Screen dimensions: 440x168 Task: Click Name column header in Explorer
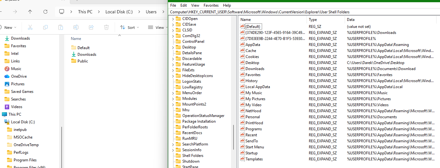(76, 39)
